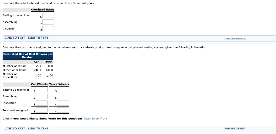
Task: Click the Truck Wheels column header
Action: (59, 84)
